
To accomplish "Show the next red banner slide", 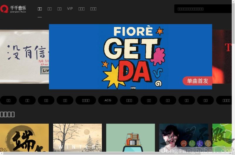I will coord(222,56).
